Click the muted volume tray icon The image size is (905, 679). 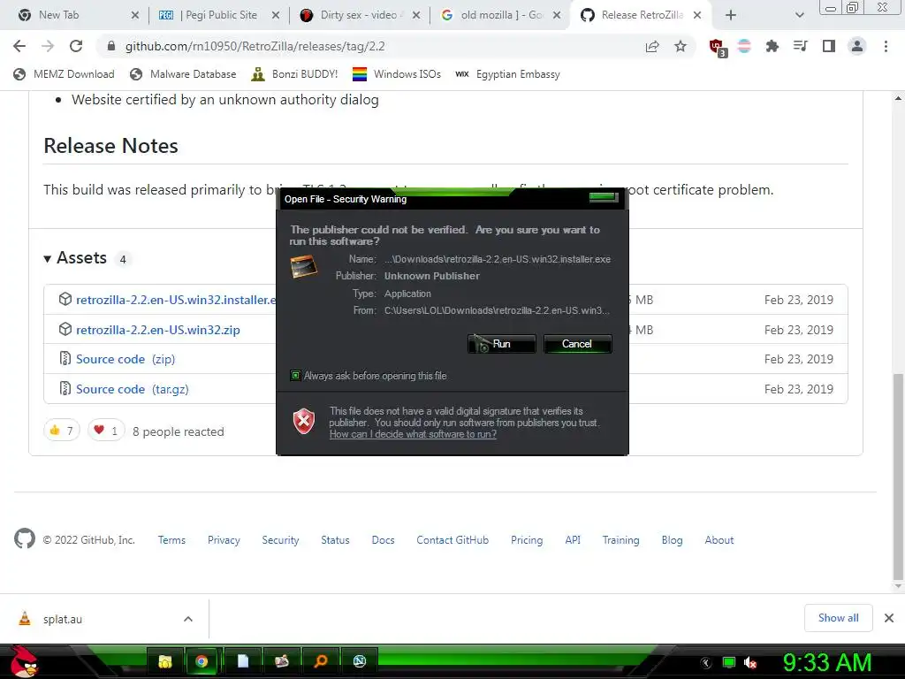click(x=750, y=663)
